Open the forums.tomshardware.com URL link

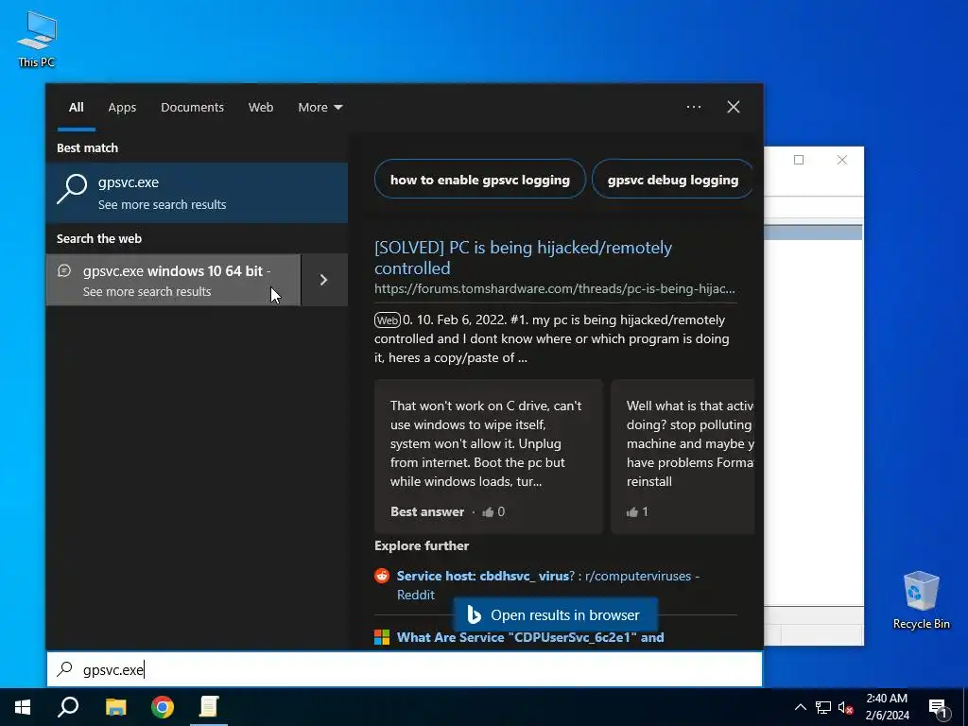(x=554, y=289)
